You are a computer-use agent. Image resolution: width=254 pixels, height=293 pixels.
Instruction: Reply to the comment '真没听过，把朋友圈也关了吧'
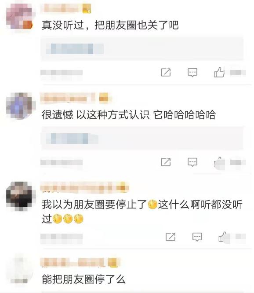pyautogui.click(x=192, y=72)
